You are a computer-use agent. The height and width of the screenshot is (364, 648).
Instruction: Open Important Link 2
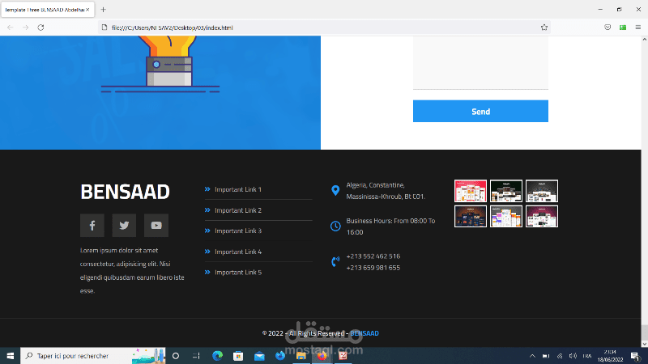click(238, 210)
